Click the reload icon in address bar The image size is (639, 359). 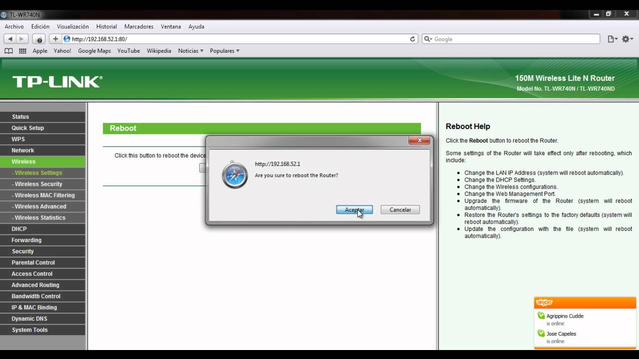click(412, 39)
